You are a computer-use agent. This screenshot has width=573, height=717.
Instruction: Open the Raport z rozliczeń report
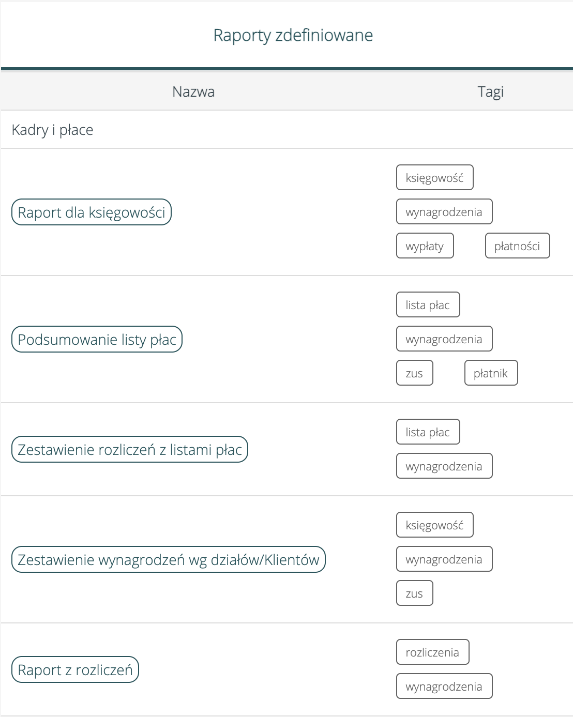(75, 670)
